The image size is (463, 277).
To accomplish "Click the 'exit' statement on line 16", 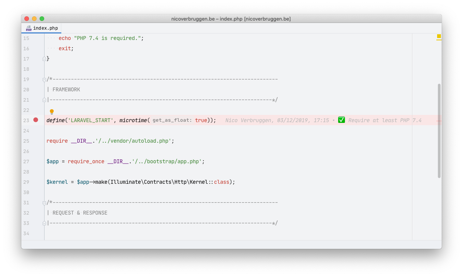I will point(65,48).
